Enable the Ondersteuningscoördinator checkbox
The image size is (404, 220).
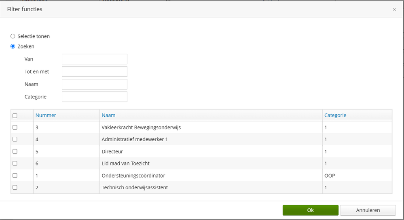point(15,176)
